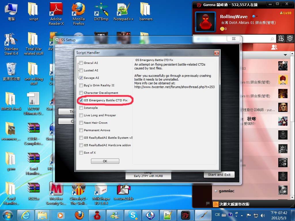This screenshot has width=295, height=221.
Task: Open the DXTBmp desktop icon
Action: tap(101, 12)
